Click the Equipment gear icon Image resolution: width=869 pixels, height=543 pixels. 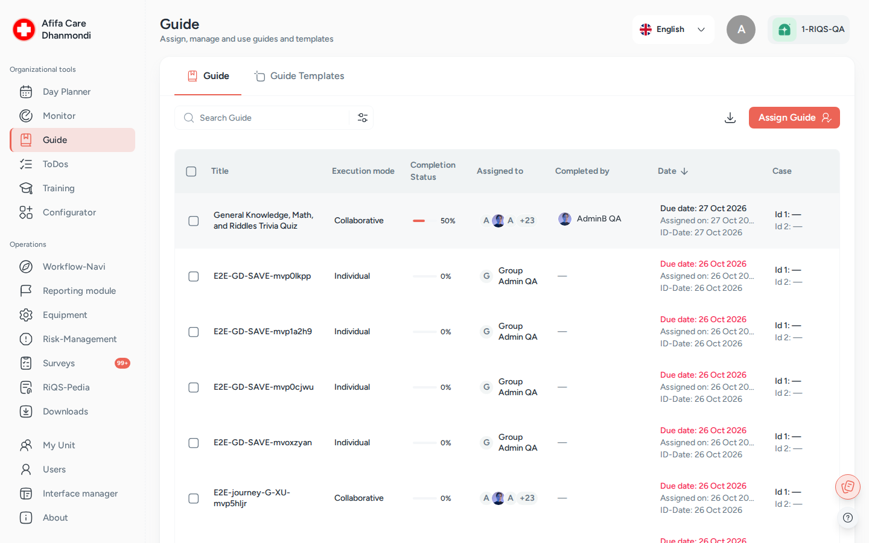point(26,315)
